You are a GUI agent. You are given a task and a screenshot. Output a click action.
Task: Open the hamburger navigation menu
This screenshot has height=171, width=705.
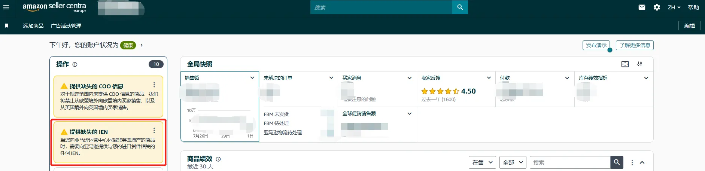click(6, 7)
